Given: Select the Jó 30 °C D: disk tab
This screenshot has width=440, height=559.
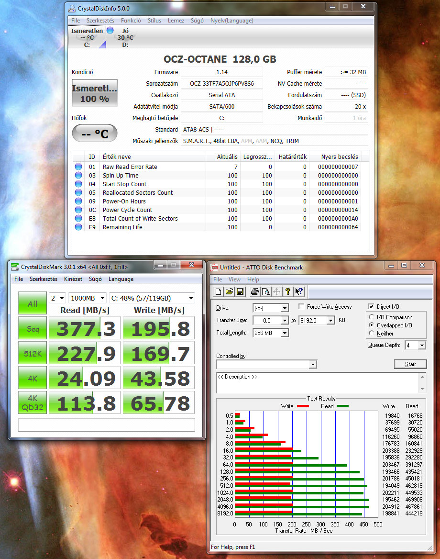Looking at the screenshot, I should click(125, 37).
